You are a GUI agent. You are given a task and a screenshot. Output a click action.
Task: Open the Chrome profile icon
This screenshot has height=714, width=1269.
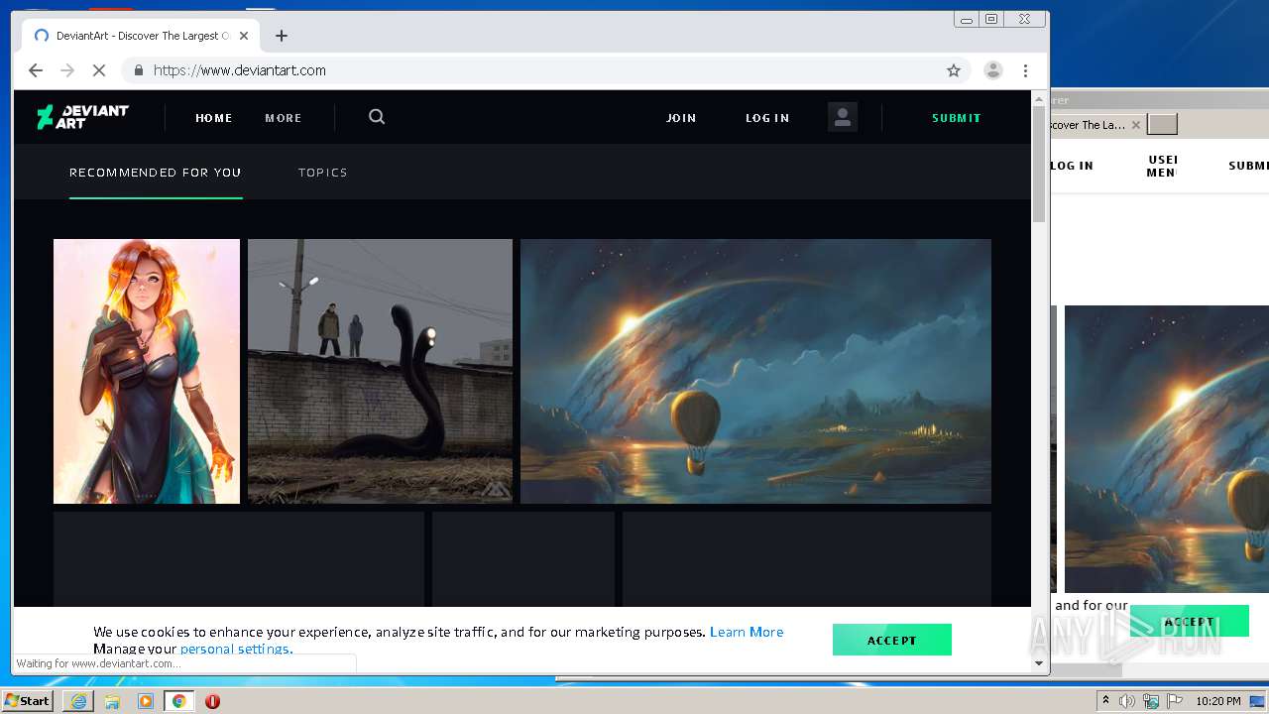pyautogui.click(x=992, y=70)
